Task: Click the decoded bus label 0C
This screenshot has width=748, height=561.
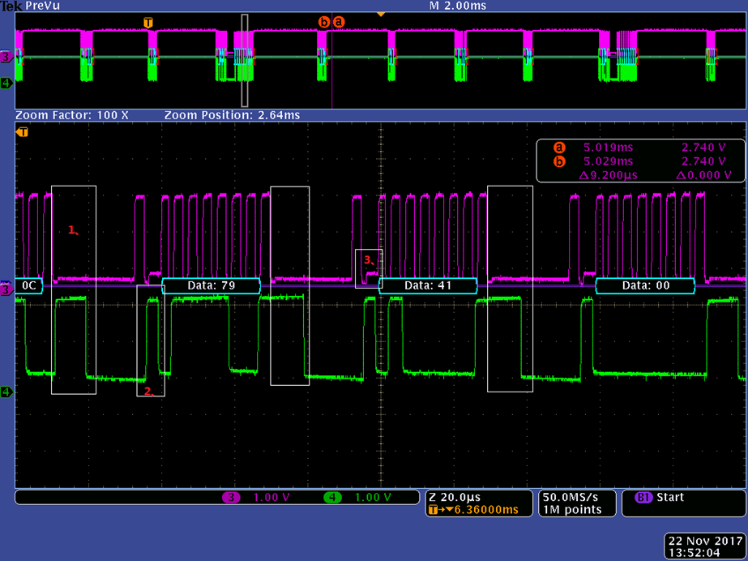Action: coord(28,285)
